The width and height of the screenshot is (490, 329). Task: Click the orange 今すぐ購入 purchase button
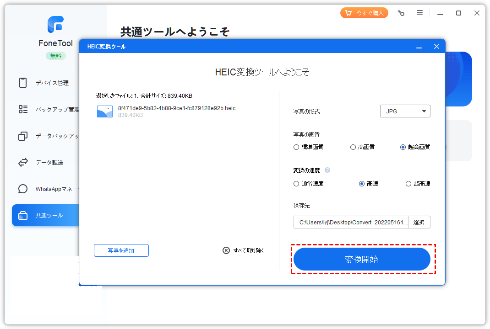(364, 12)
